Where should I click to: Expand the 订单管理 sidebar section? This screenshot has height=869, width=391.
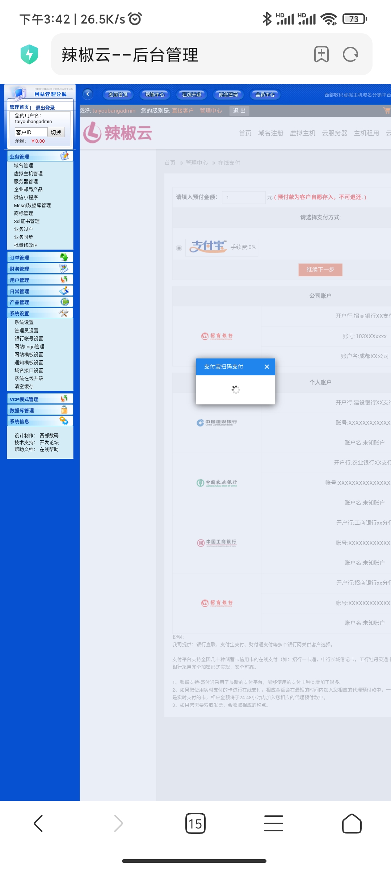[x=40, y=257]
